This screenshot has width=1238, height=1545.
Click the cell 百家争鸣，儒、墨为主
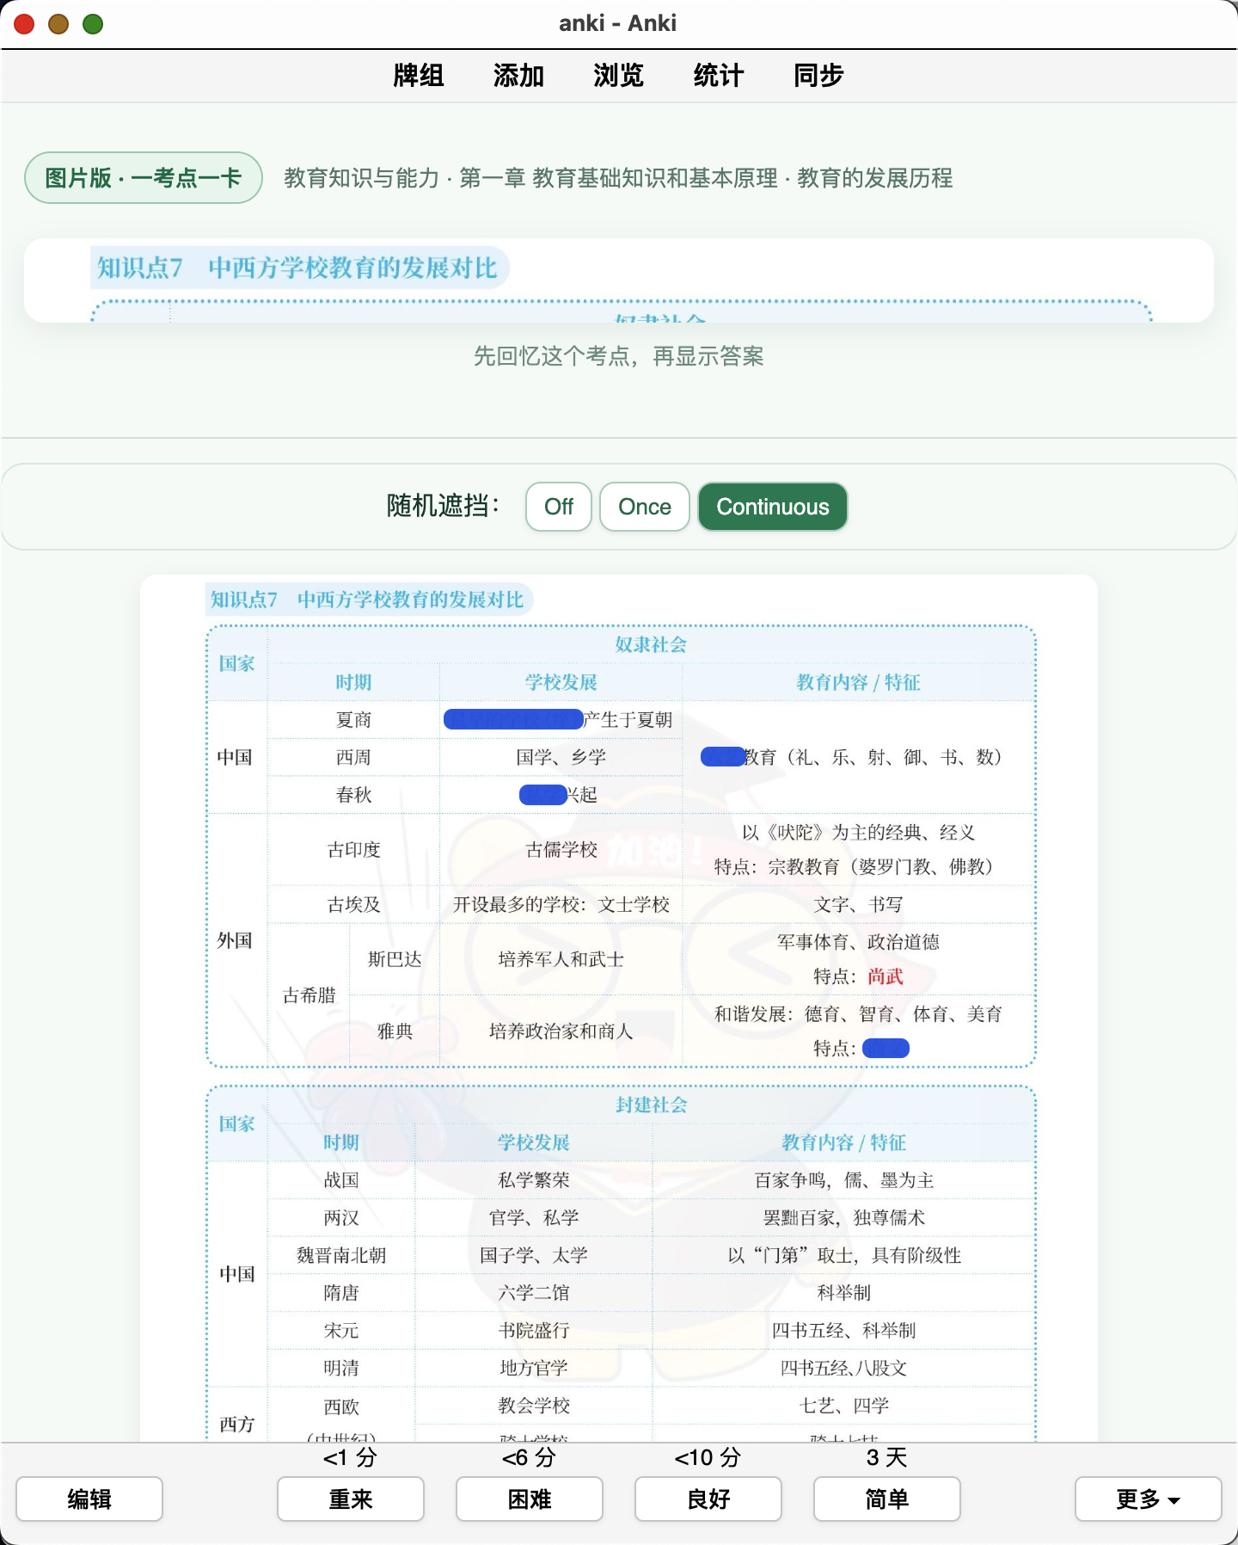pos(844,1180)
